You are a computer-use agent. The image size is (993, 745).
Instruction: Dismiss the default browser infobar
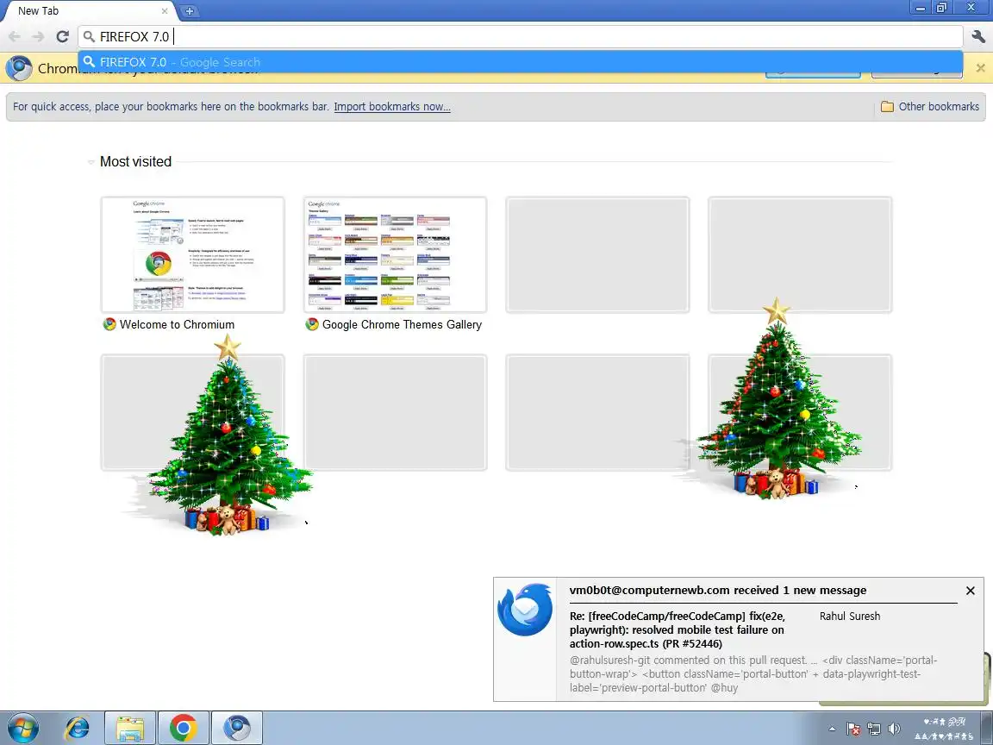(x=980, y=68)
